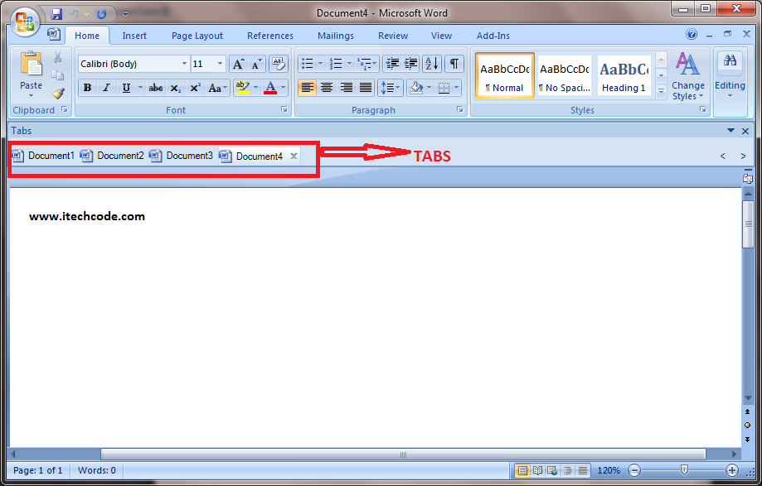Click the Shrink Font icon
The height and width of the screenshot is (486, 762).
[256, 64]
